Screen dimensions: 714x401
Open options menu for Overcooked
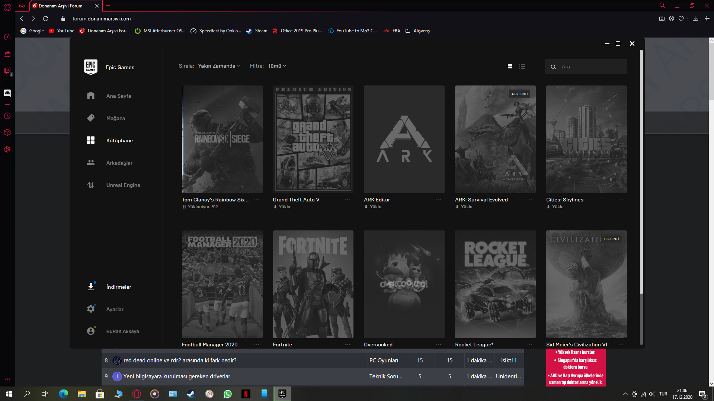439,345
